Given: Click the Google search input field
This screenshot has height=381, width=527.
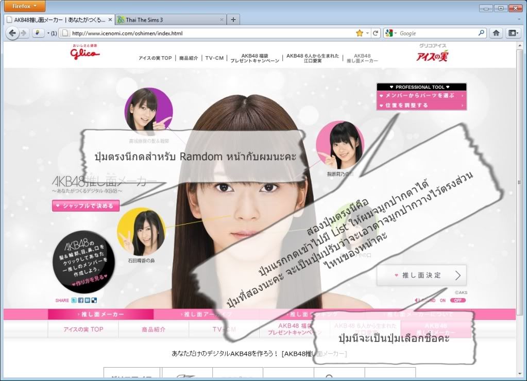Looking at the screenshot, I should tap(437, 33).
